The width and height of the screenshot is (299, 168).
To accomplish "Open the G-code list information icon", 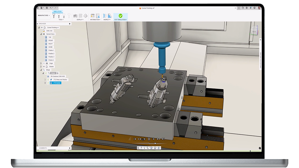I will point(98,16).
